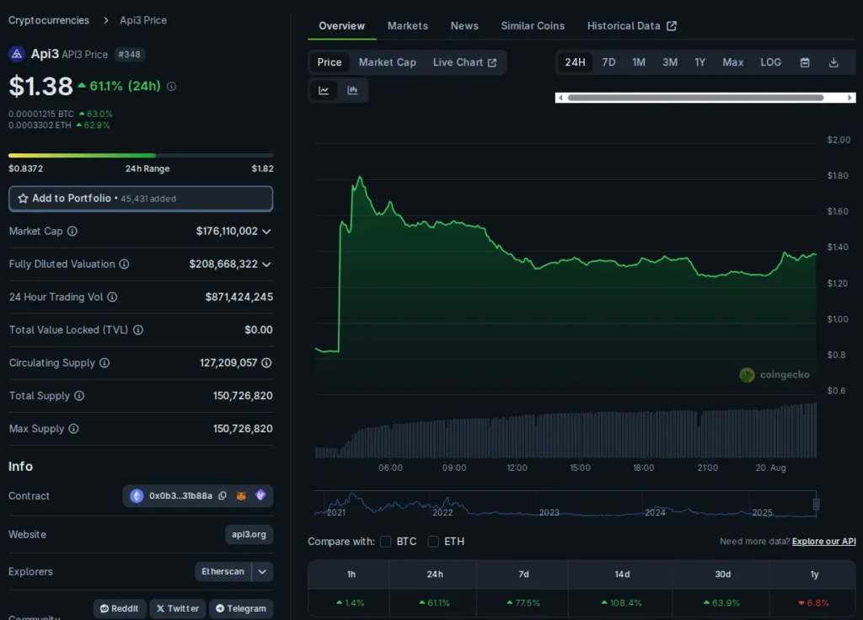Open the Reddit community link
This screenshot has height=620, width=863.
[x=120, y=608]
